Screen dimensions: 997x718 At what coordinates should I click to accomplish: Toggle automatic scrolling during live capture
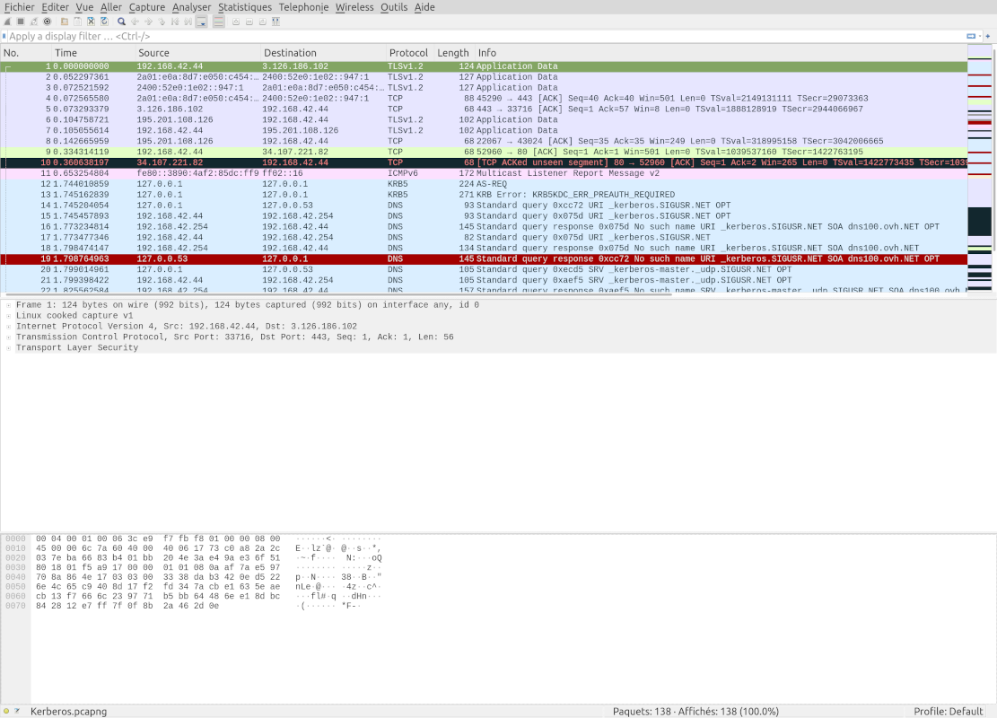201,22
